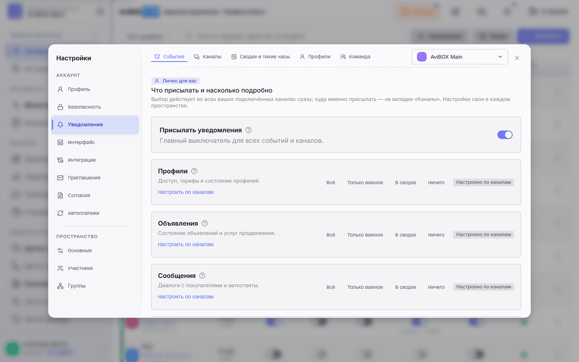The width and height of the screenshot is (579, 362).
Task: Click the Лично для вас badge
Action: [176, 81]
